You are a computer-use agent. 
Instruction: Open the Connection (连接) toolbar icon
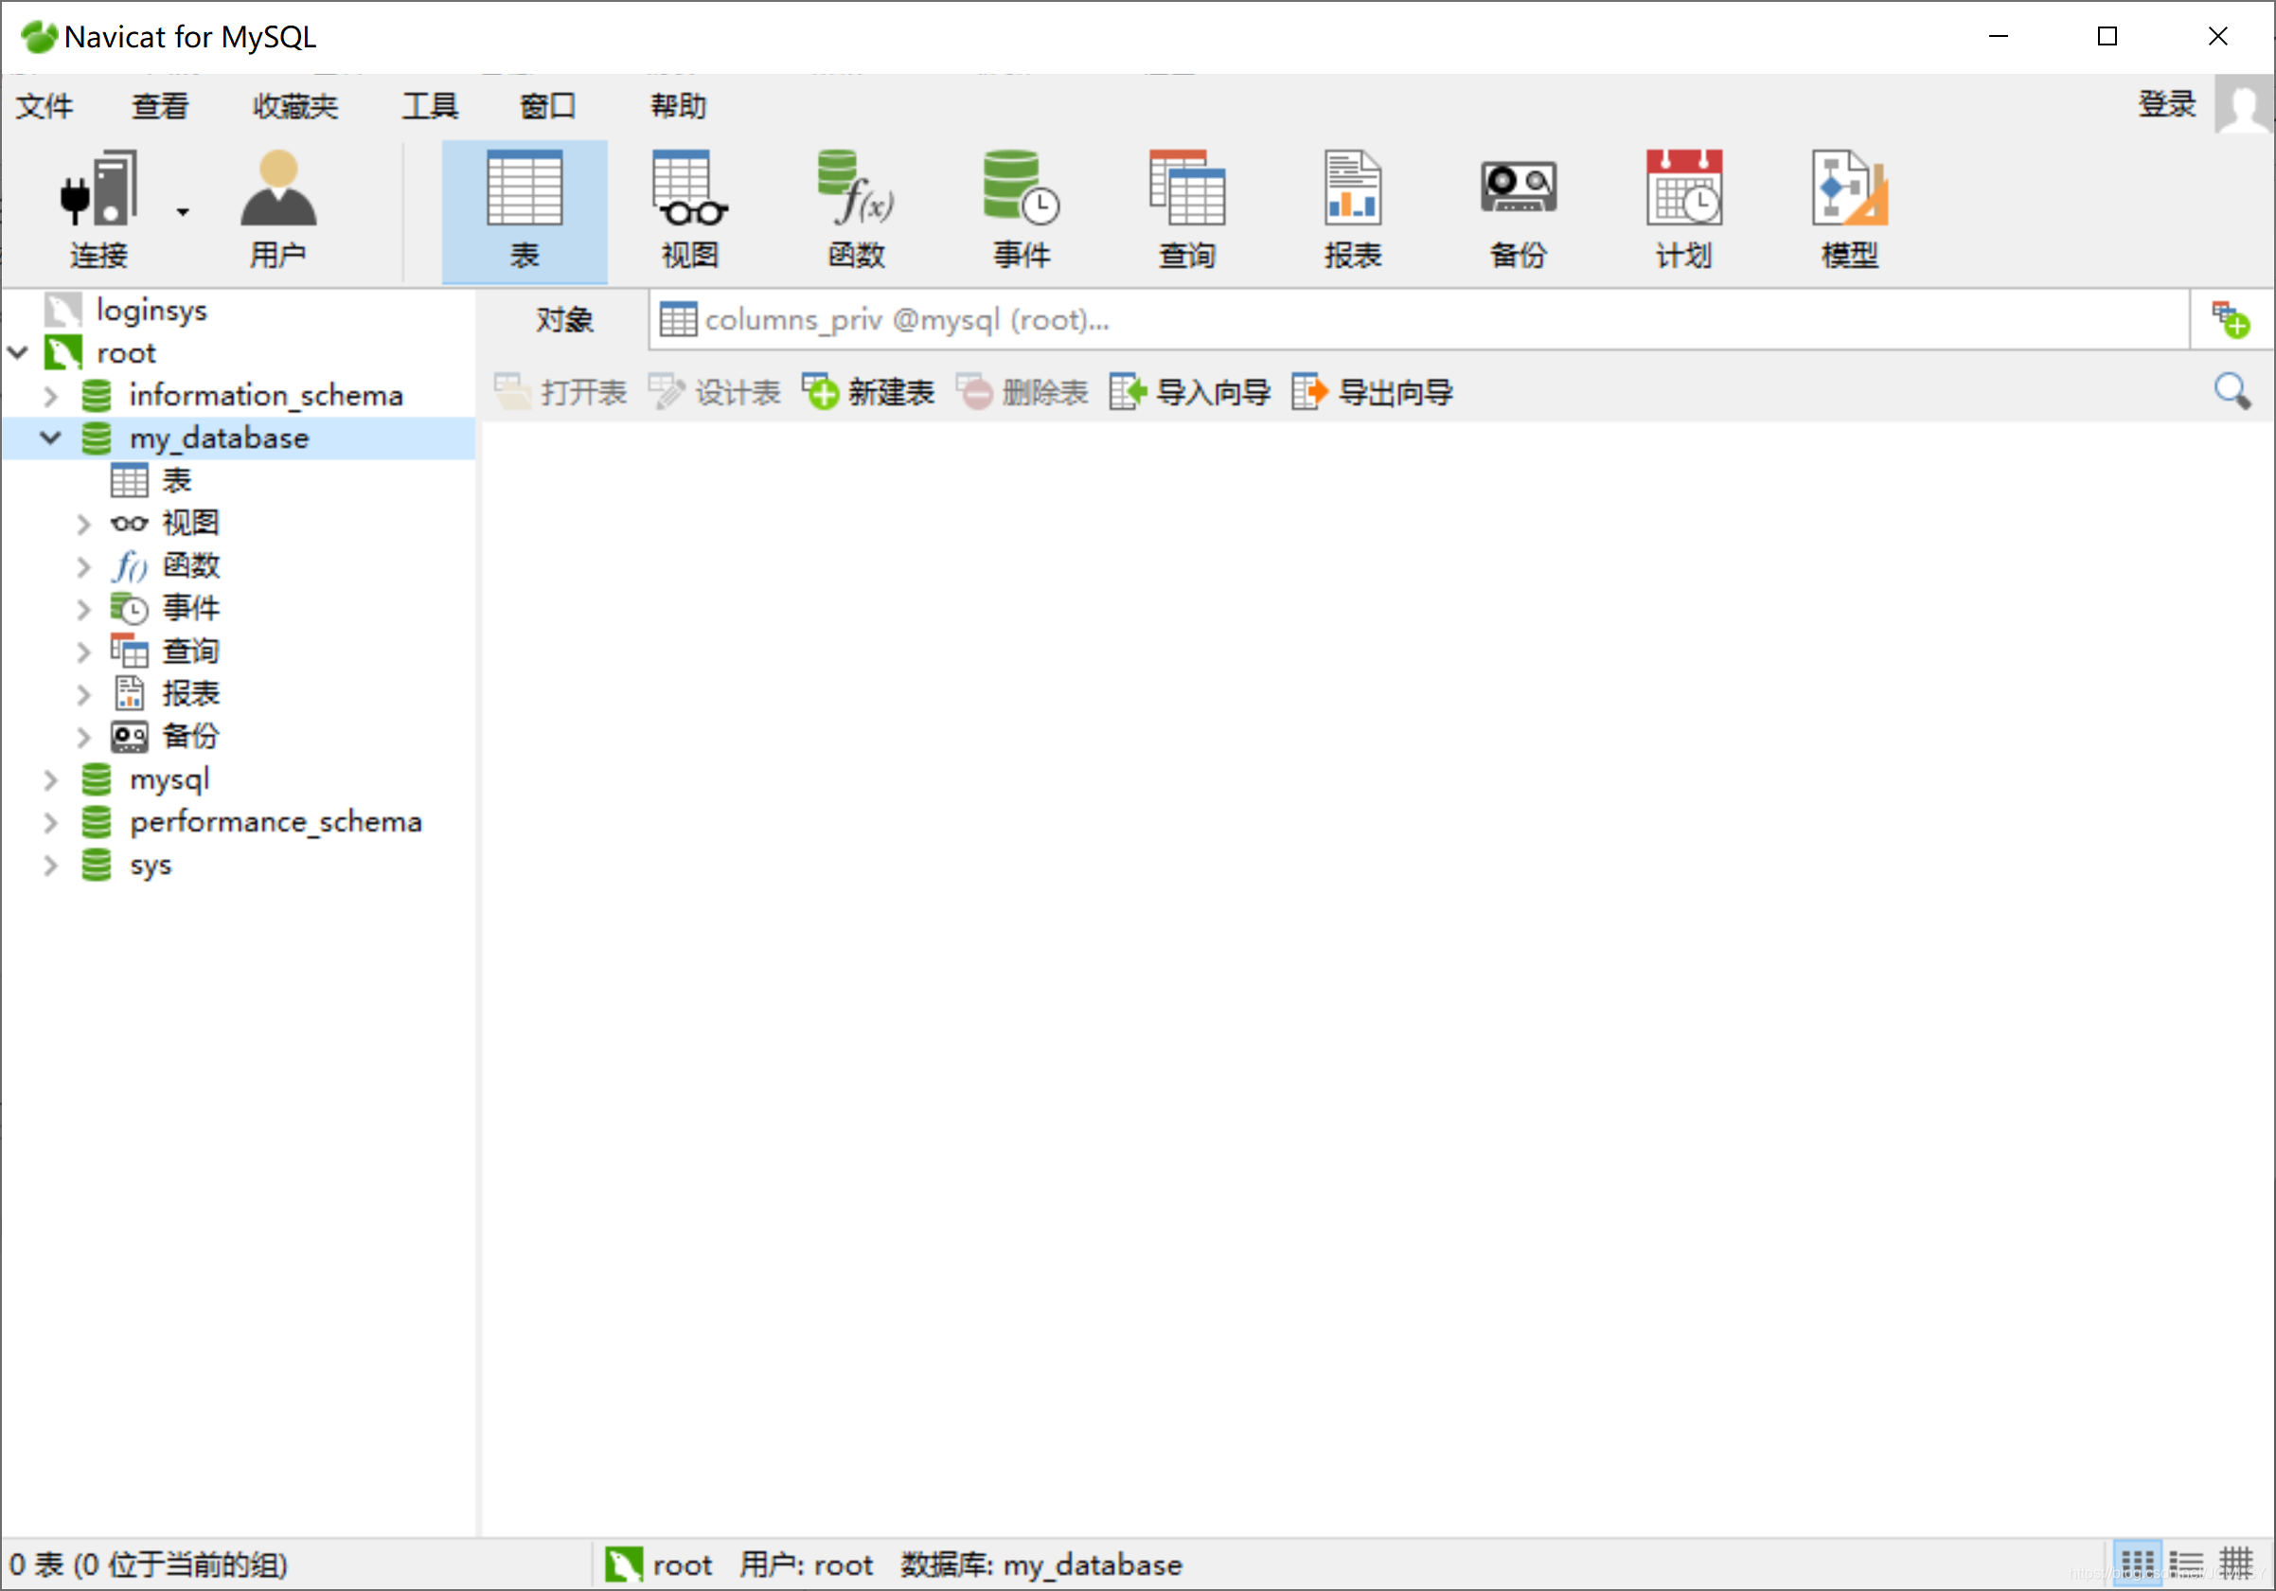click(x=99, y=210)
